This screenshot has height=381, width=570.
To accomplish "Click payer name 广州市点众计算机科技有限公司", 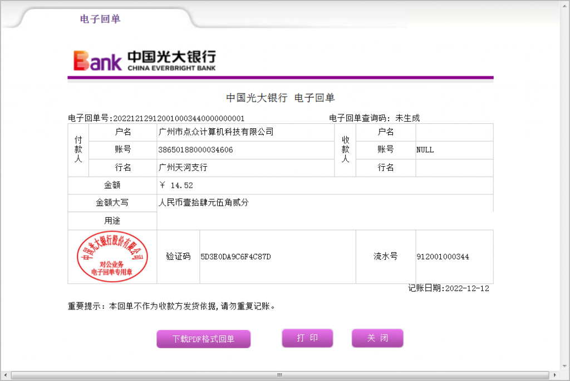I will pyautogui.click(x=216, y=132).
